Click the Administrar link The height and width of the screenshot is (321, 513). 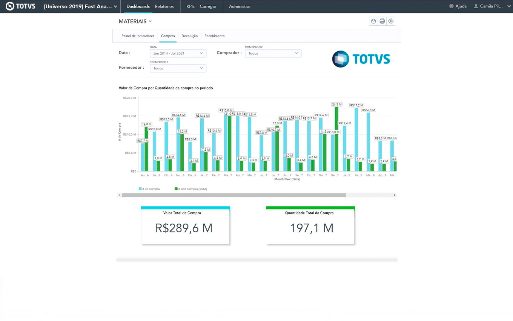coord(240,6)
